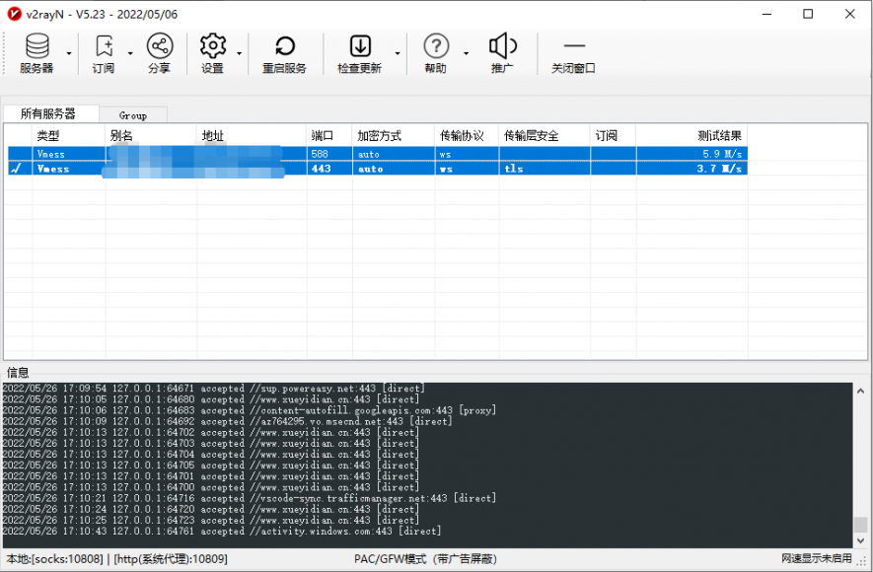Maximize the v2rayN window
Image resolution: width=873 pixels, height=572 pixels.
pos(808,14)
